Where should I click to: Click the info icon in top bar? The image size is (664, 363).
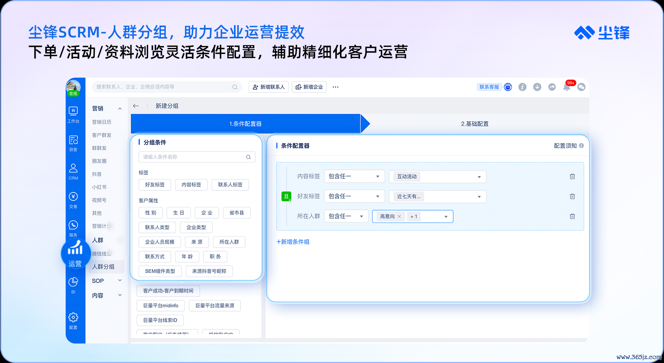click(x=522, y=87)
